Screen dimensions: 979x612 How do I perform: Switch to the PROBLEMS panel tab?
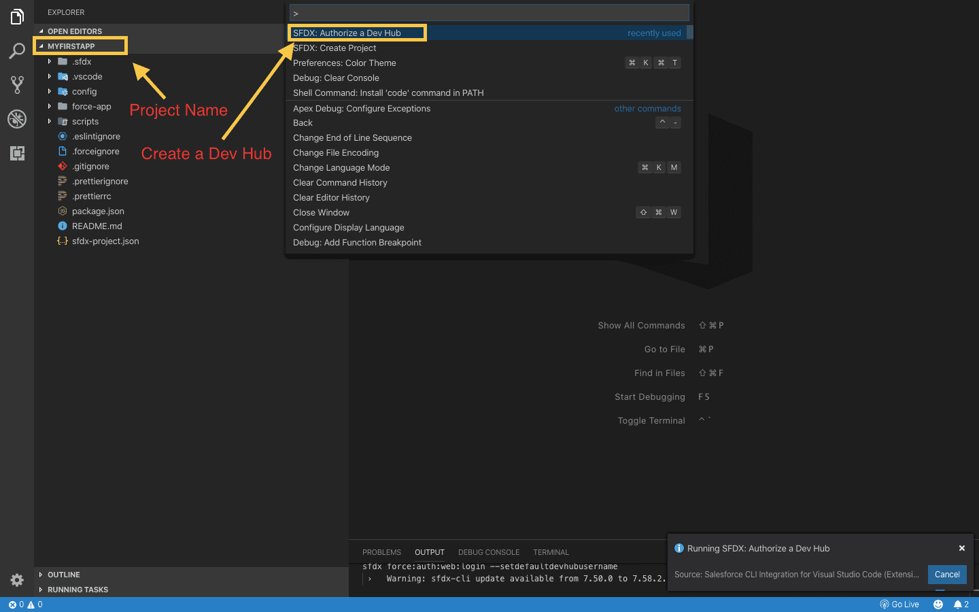point(381,552)
